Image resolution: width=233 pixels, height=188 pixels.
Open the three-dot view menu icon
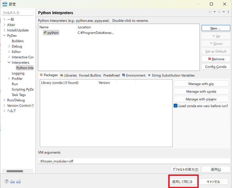(x=228, y=12)
